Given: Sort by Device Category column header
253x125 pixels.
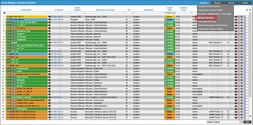Looking at the screenshot, I should point(77,9).
